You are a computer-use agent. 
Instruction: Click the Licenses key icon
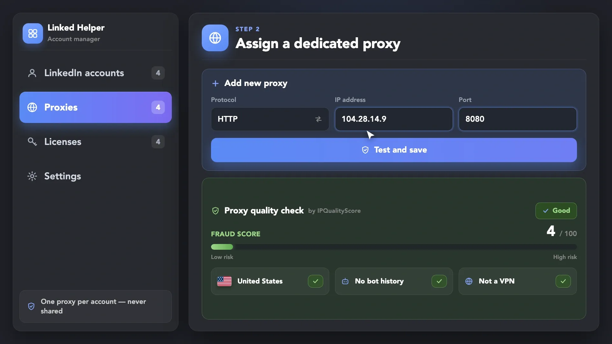coord(32,141)
